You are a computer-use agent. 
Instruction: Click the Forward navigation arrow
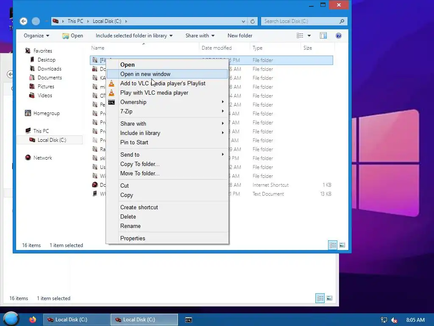[36, 21]
